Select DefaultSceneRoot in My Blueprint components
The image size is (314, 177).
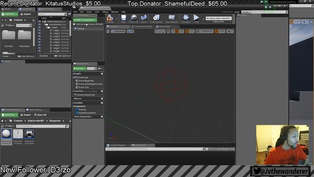pos(86,113)
